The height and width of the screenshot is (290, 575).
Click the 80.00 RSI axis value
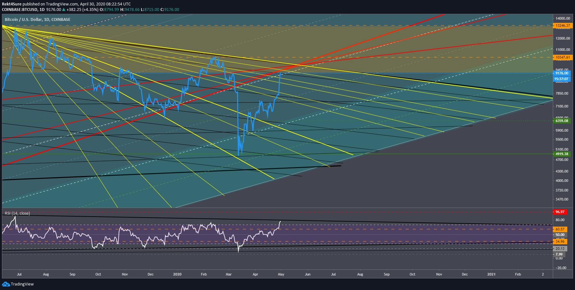pos(560,220)
